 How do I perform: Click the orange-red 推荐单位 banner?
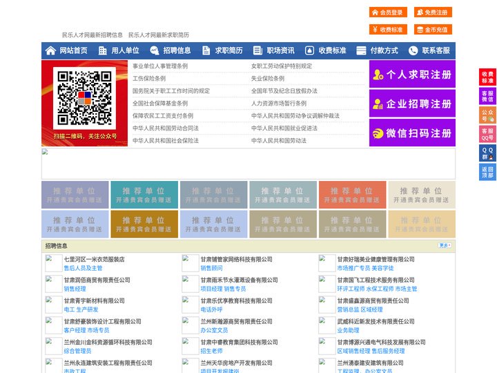[353, 195]
